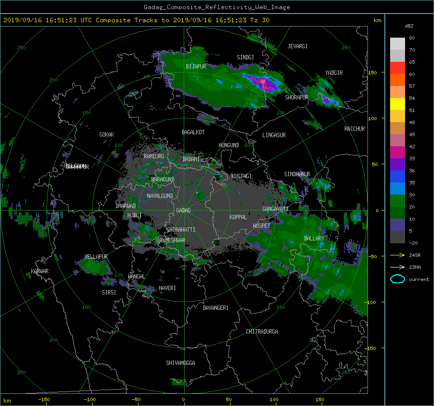Click the magenta storm core near Sindgi
The image size is (434, 406).
263,83
